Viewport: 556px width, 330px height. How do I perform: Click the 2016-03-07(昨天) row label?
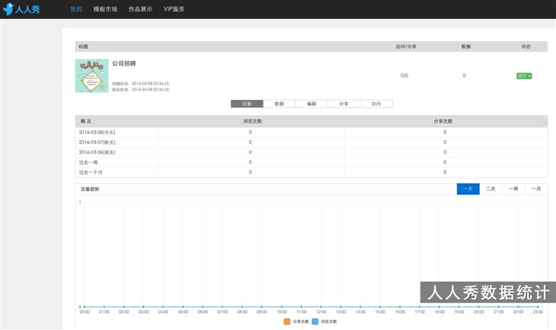[x=97, y=143]
